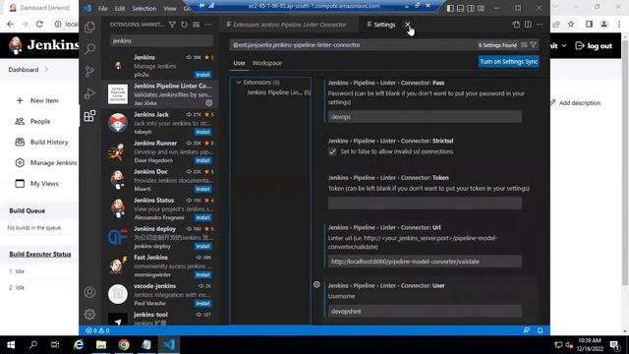Open the Extensions view icon
Viewport: 629px width, 354px height.
[89, 116]
